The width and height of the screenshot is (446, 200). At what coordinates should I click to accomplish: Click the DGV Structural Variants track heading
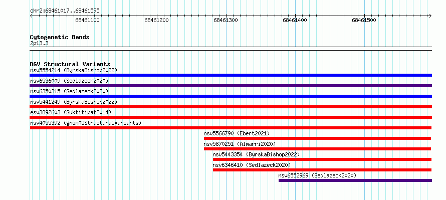[70, 64]
